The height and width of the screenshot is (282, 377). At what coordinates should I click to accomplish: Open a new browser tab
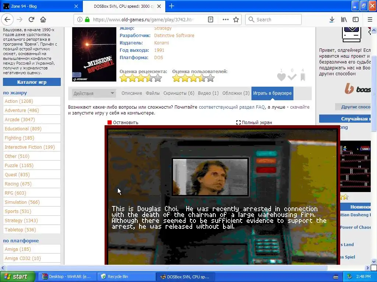coord(172,6)
